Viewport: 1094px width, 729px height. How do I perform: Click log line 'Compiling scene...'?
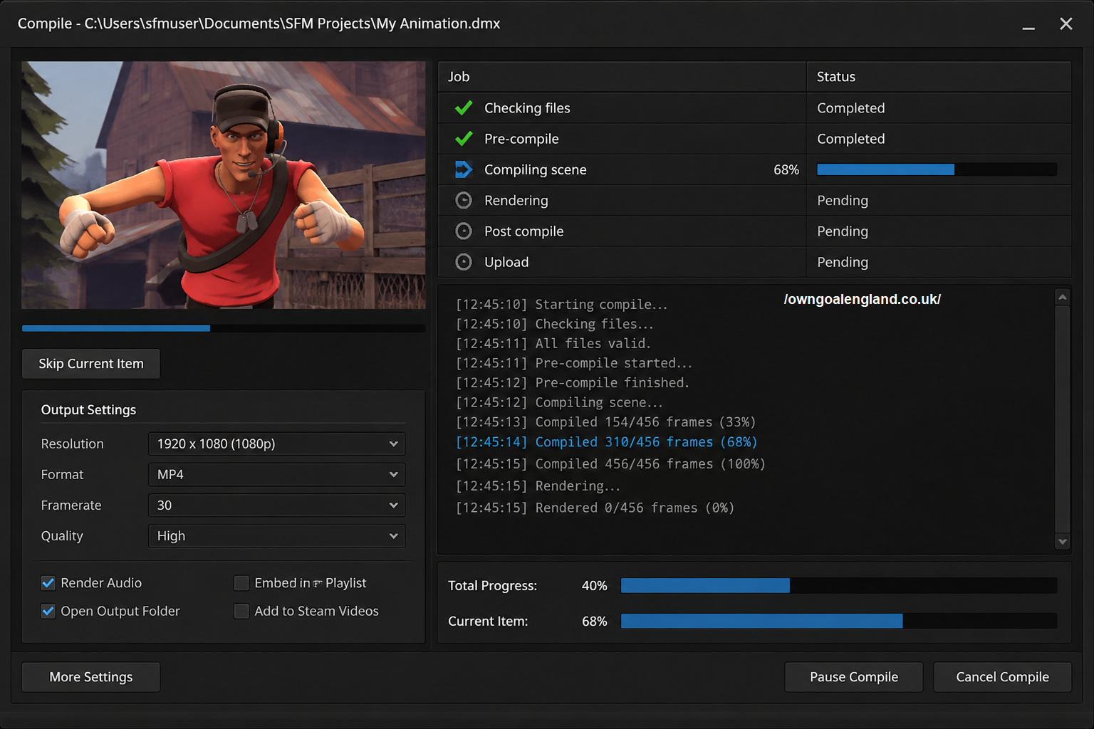pyautogui.click(x=559, y=402)
